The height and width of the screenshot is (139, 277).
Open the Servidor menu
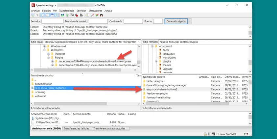[x=81, y=11]
